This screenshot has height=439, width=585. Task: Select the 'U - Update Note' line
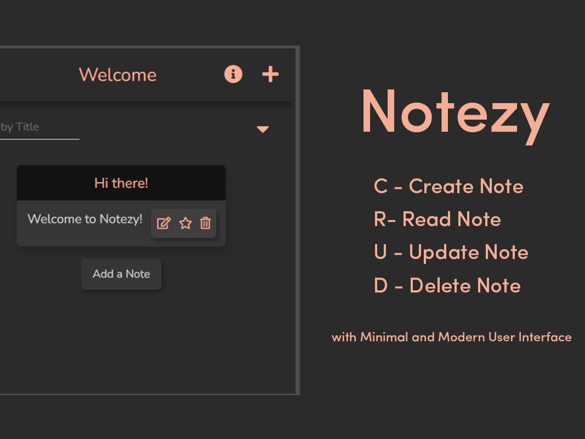point(451,252)
